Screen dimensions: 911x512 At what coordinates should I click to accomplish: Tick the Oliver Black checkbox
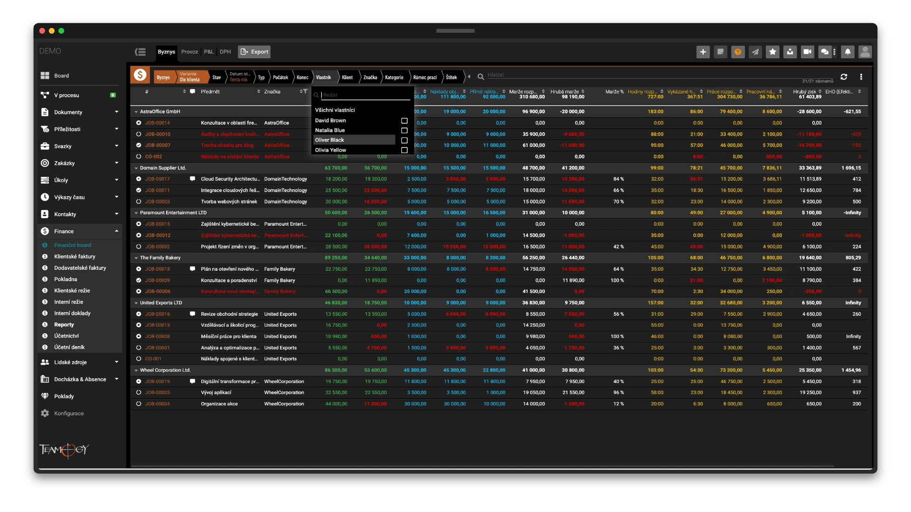tap(404, 140)
